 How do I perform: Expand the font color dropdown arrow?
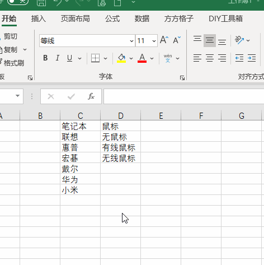(152, 58)
